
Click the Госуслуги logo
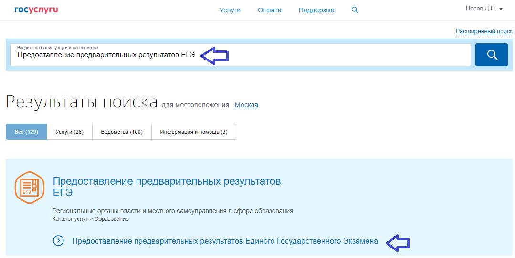[x=36, y=10]
